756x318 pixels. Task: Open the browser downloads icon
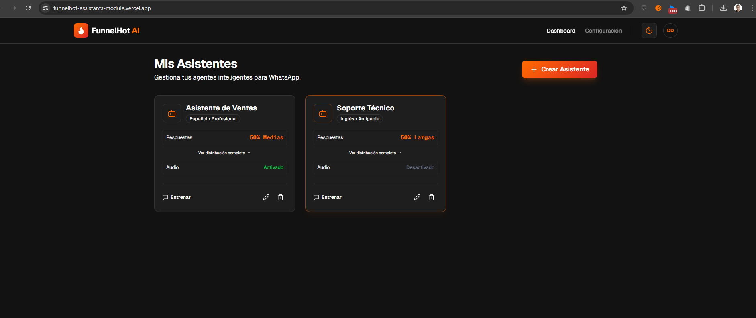click(x=723, y=8)
